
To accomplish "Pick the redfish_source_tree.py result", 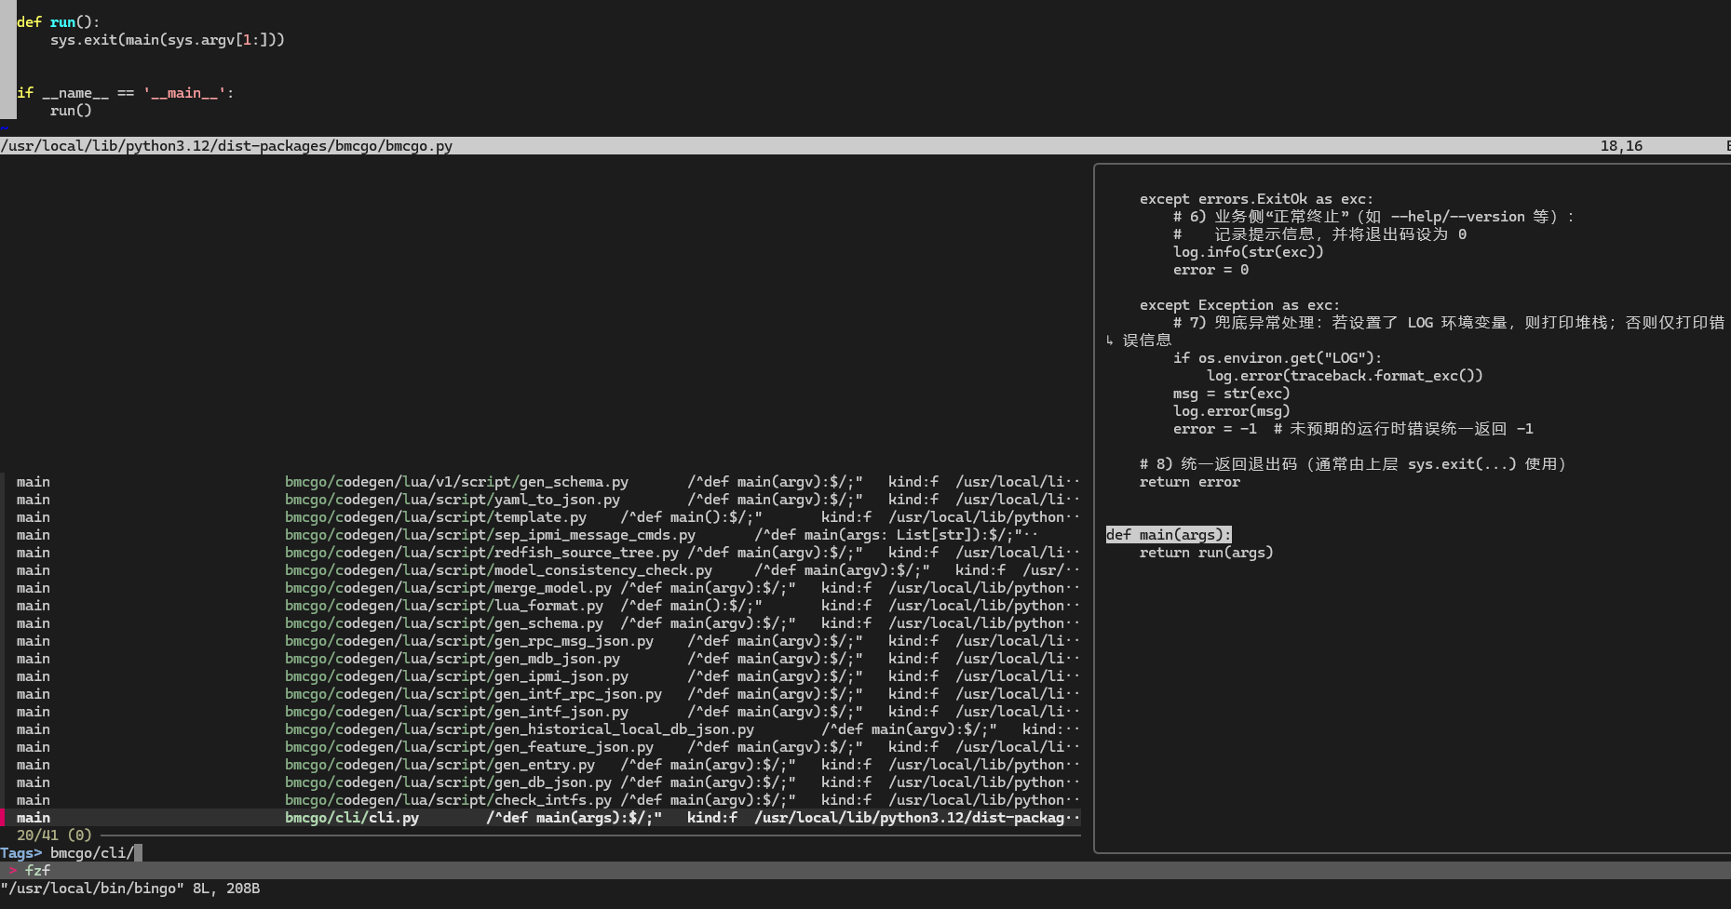I will [481, 553].
